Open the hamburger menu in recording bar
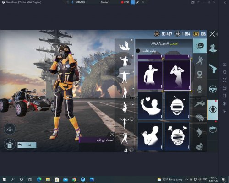The height and width of the screenshot is (183, 229). [x=68, y=2]
